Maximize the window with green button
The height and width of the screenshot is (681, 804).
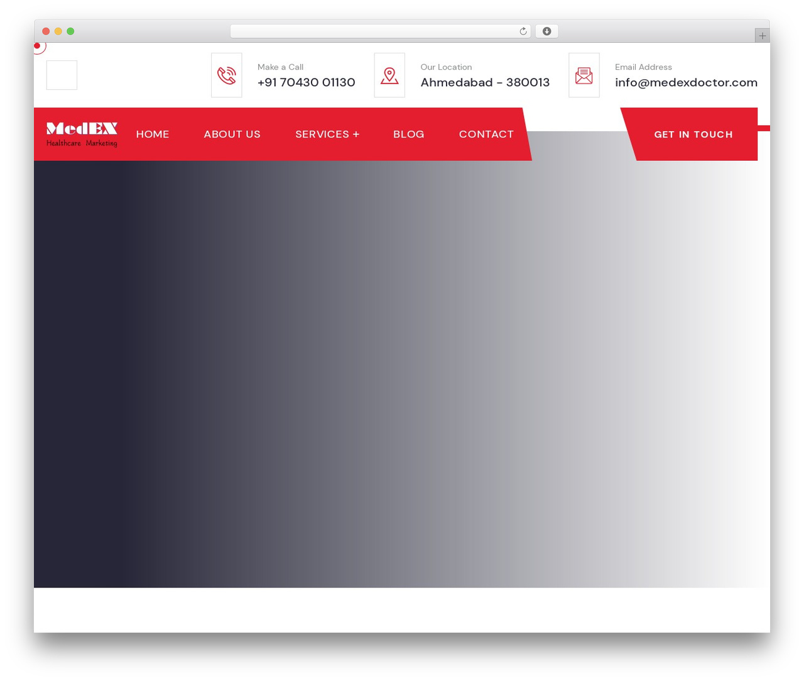pyautogui.click(x=70, y=31)
